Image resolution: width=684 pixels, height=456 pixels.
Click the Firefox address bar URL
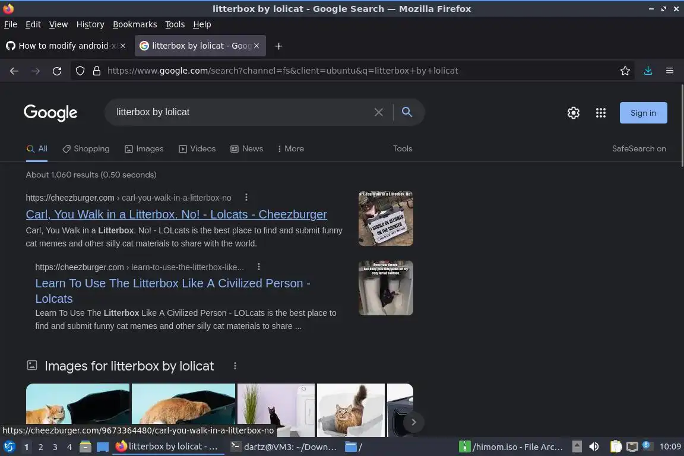tap(283, 71)
